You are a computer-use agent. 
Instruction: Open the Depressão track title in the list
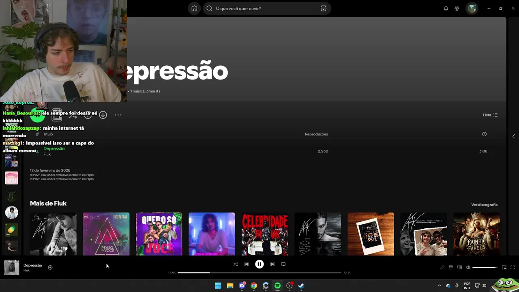click(54, 149)
